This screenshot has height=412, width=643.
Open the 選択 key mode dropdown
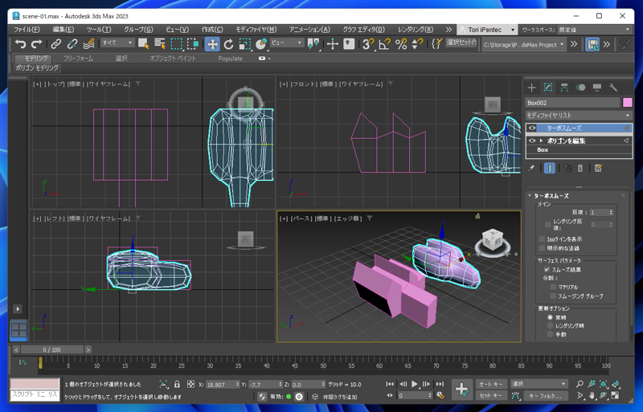pos(539,384)
